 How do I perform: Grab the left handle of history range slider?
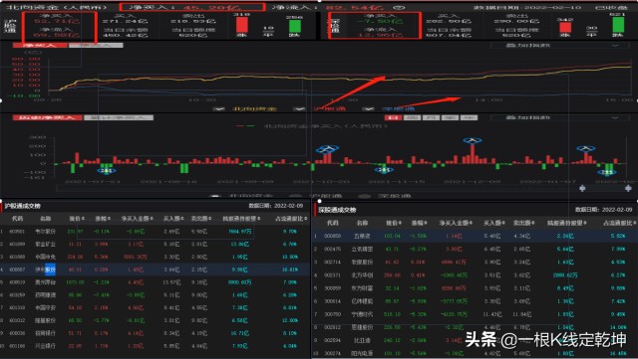(x=582, y=188)
